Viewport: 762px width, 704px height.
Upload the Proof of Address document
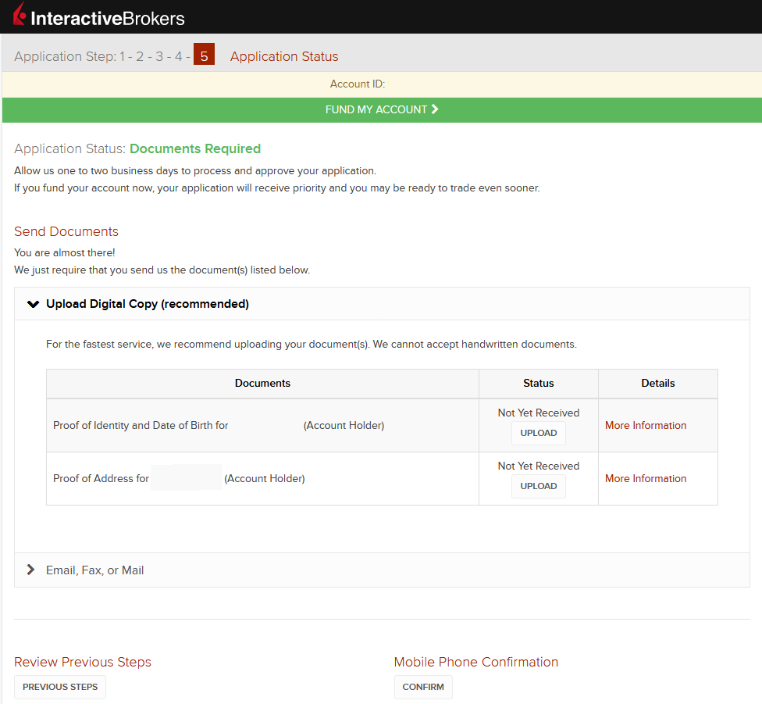(x=539, y=486)
